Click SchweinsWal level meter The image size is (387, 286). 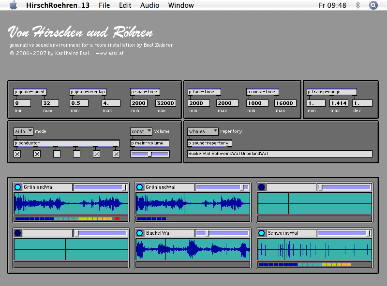(x=315, y=265)
